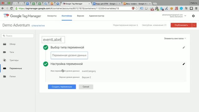Screen dimensions: 199x112
Task: Close the Google Tag Manager tab
Action: (89, 4)
